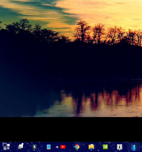Image resolution: width=142 pixels, height=152 pixels.
Task: Open the green NVIDIA app icon
Action: 105,147
